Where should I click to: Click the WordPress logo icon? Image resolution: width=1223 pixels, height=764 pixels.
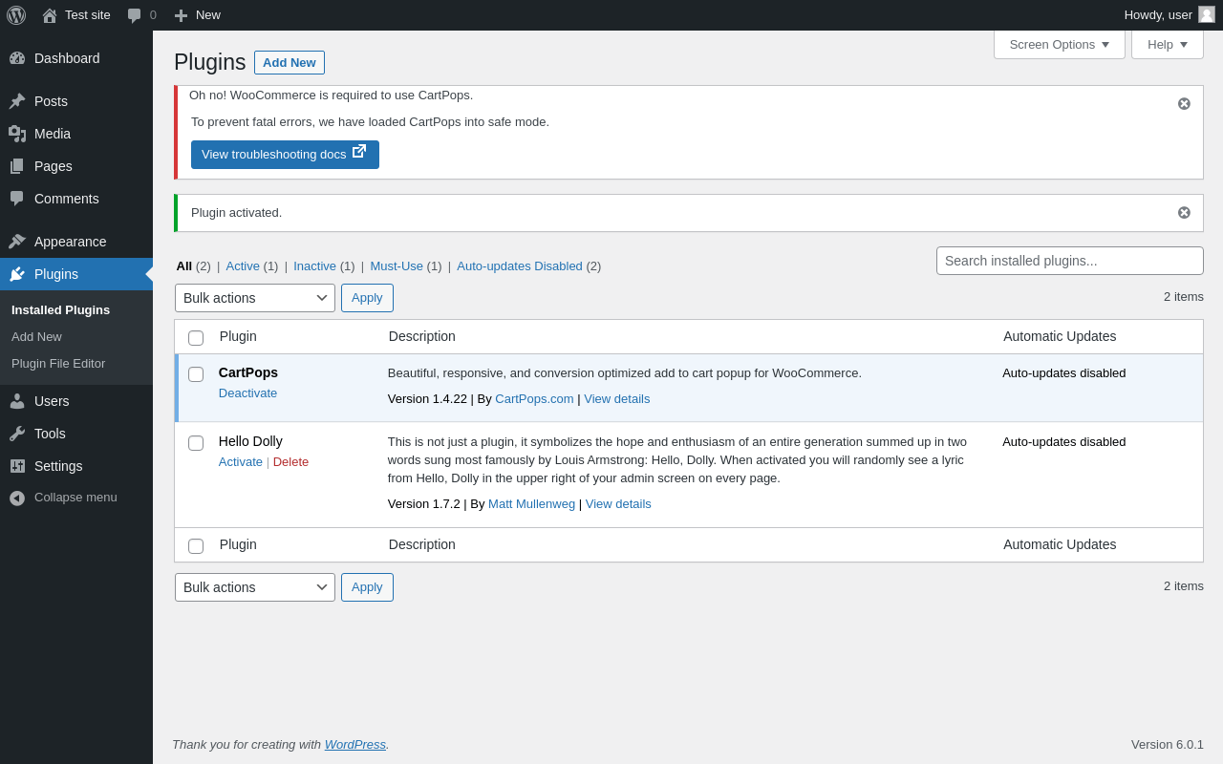pyautogui.click(x=16, y=15)
